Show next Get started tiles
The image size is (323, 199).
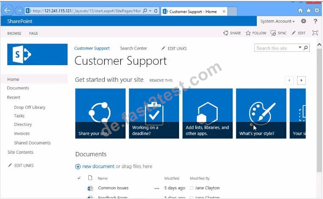[x=301, y=80]
